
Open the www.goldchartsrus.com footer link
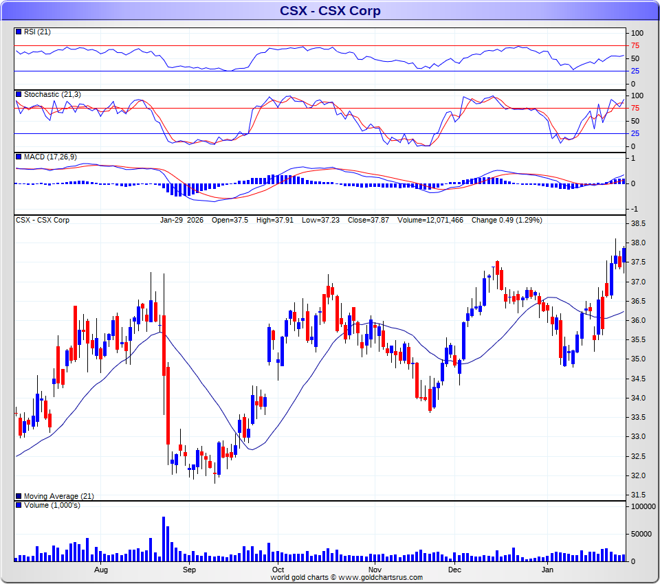(380, 578)
